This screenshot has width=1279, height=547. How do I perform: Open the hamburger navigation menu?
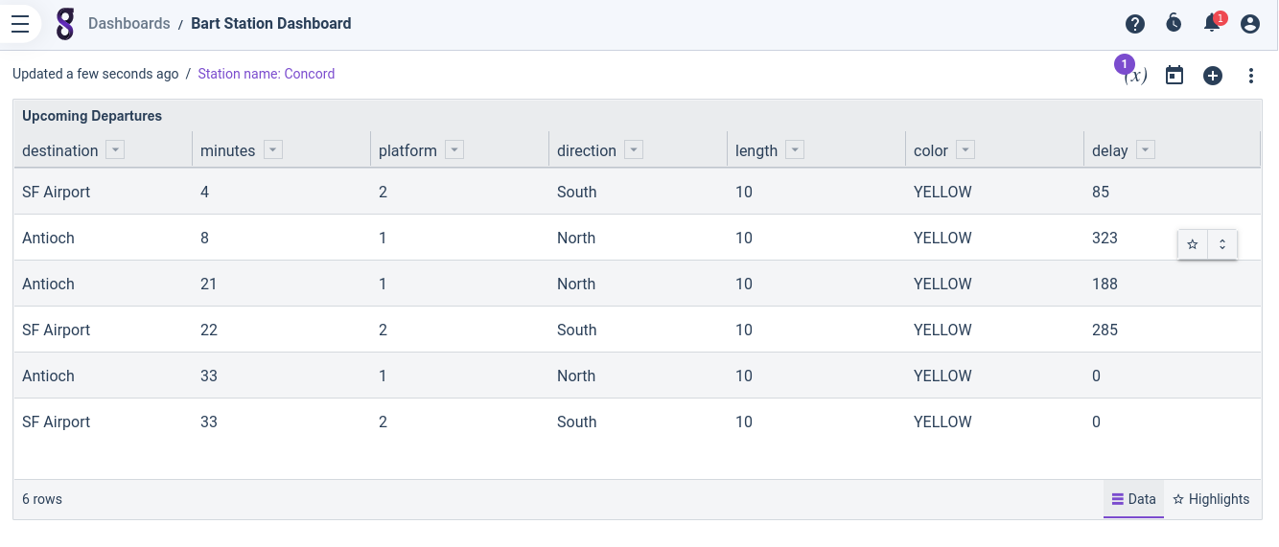coord(20,24)
